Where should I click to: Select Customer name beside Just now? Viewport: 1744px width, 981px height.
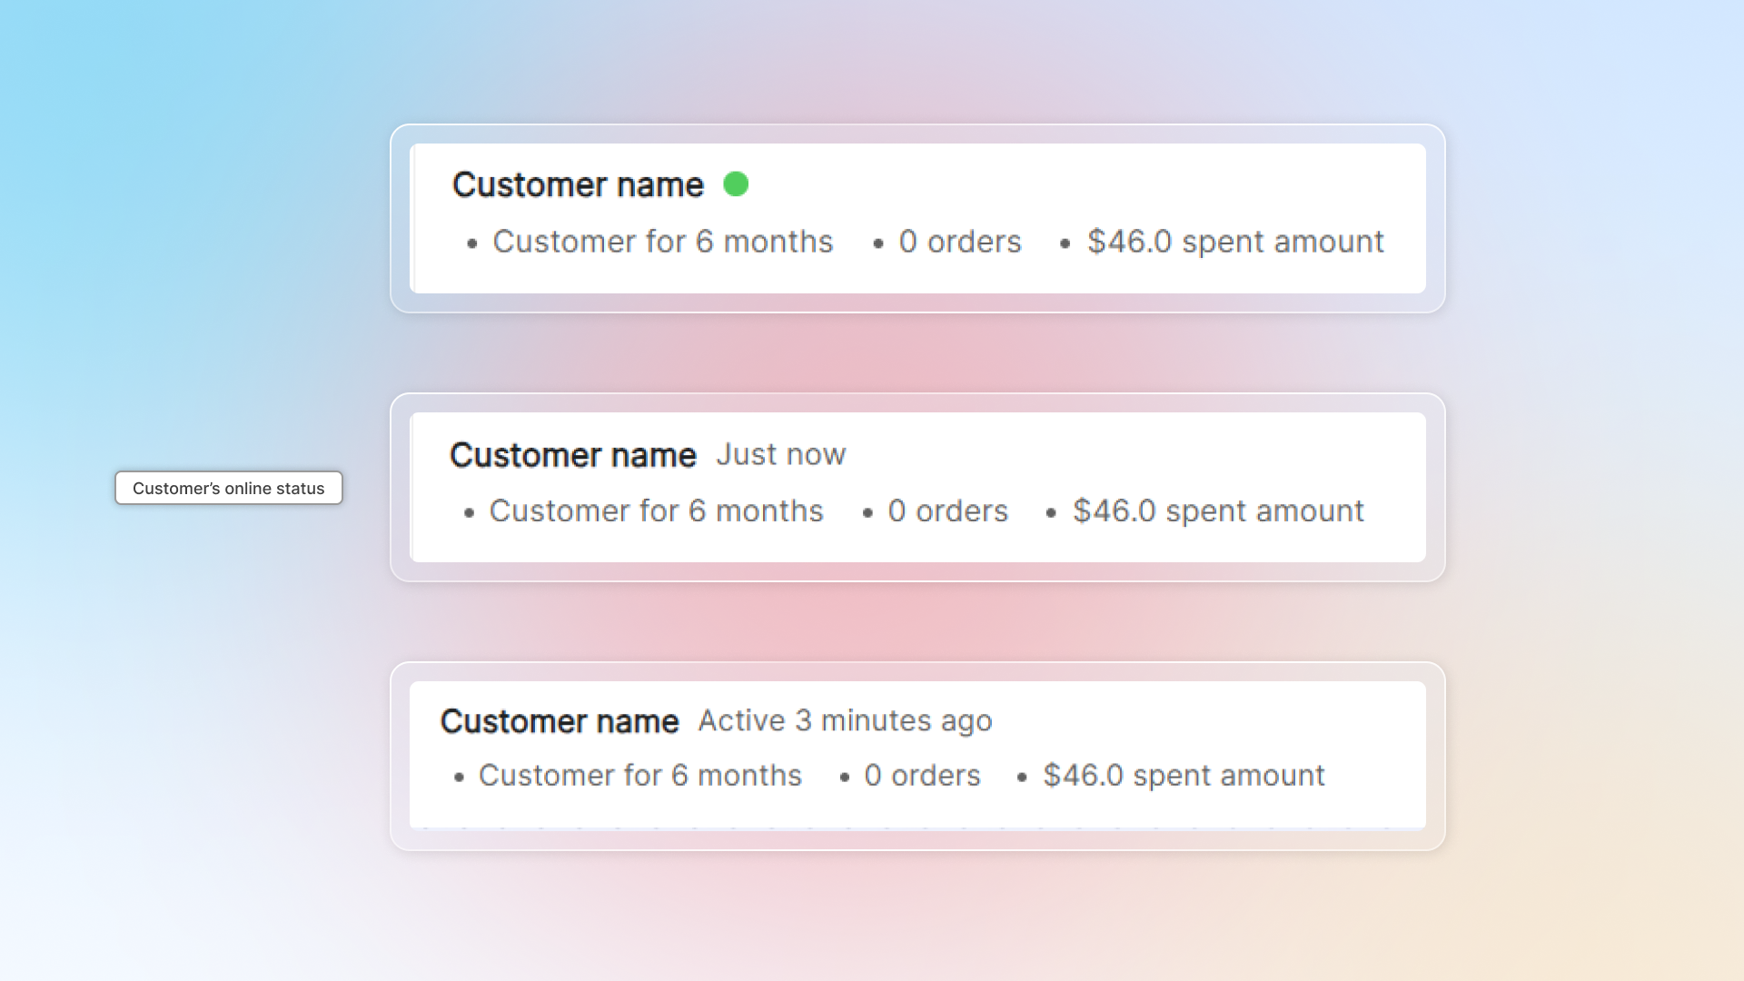(572, 455)
